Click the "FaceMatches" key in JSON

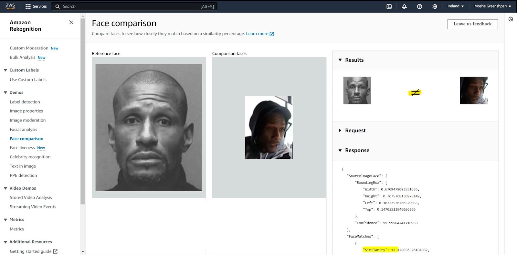click(361, 236)
